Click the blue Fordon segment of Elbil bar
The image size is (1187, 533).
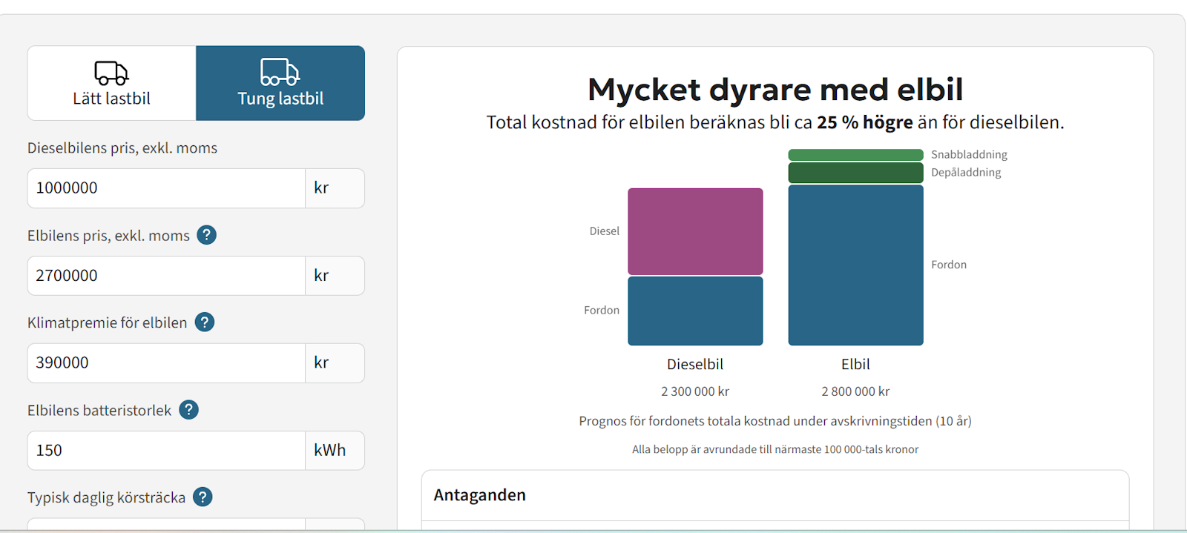point(855,265)
